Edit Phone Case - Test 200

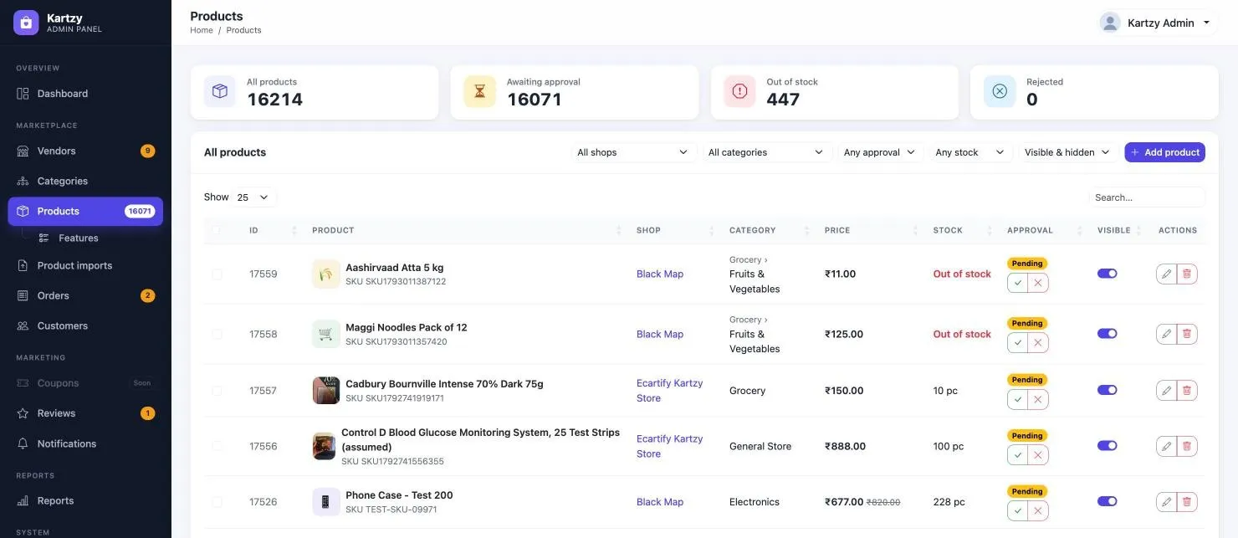[x=1166, y=502]
